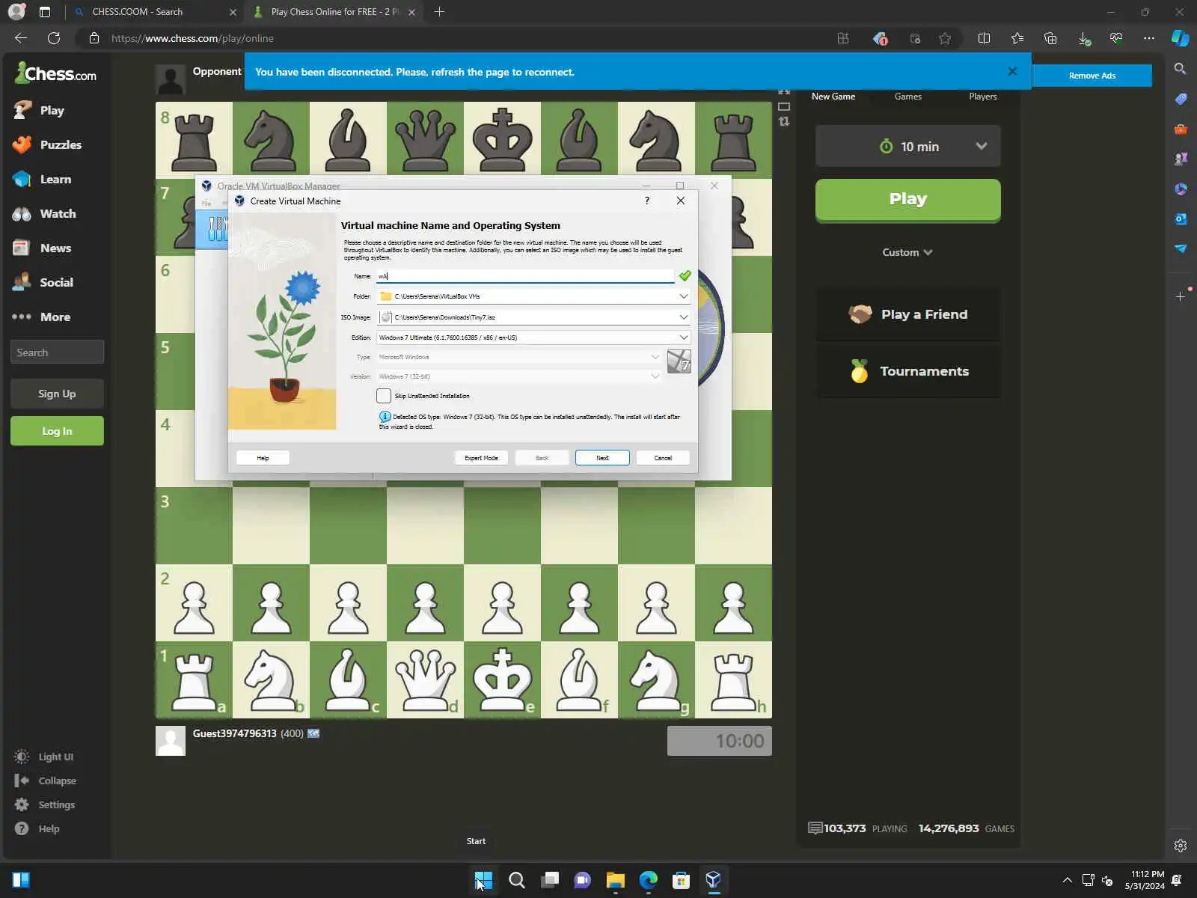Open taskbar Search
1197x898 pixels.
coord(517,880)
